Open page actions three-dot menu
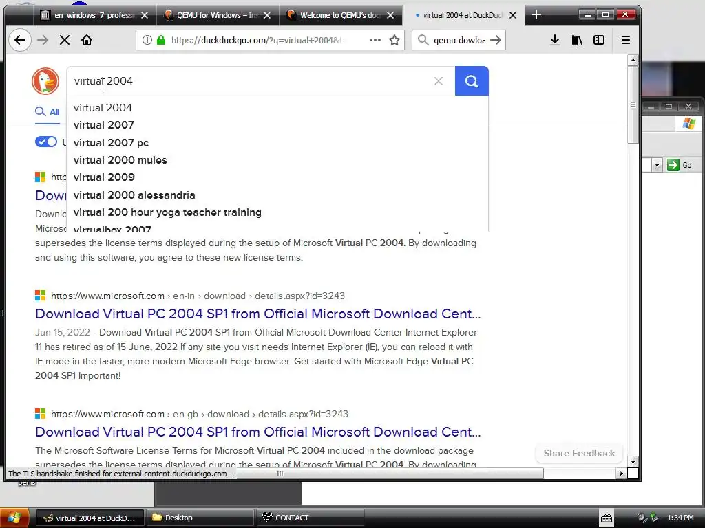 [375, 40]
